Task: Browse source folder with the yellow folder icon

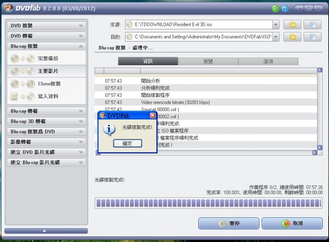Action: coord(293,25)
